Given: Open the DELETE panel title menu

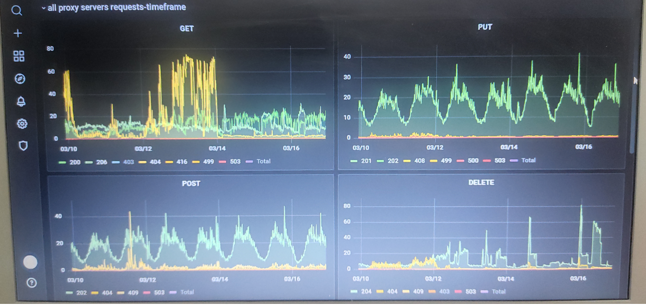Looking at the screenshot, I should point(481,182).
